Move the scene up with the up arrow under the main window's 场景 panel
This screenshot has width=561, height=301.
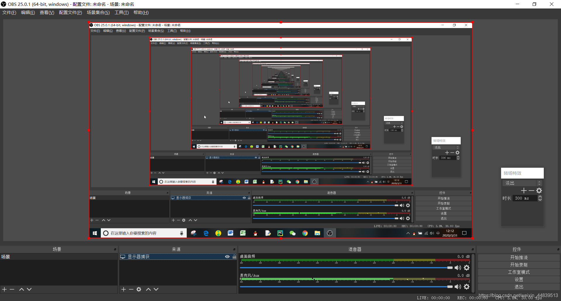21,289
